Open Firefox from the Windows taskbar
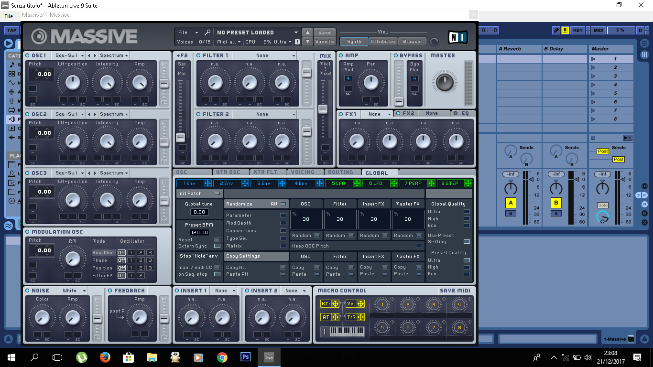 click(105, 357)
